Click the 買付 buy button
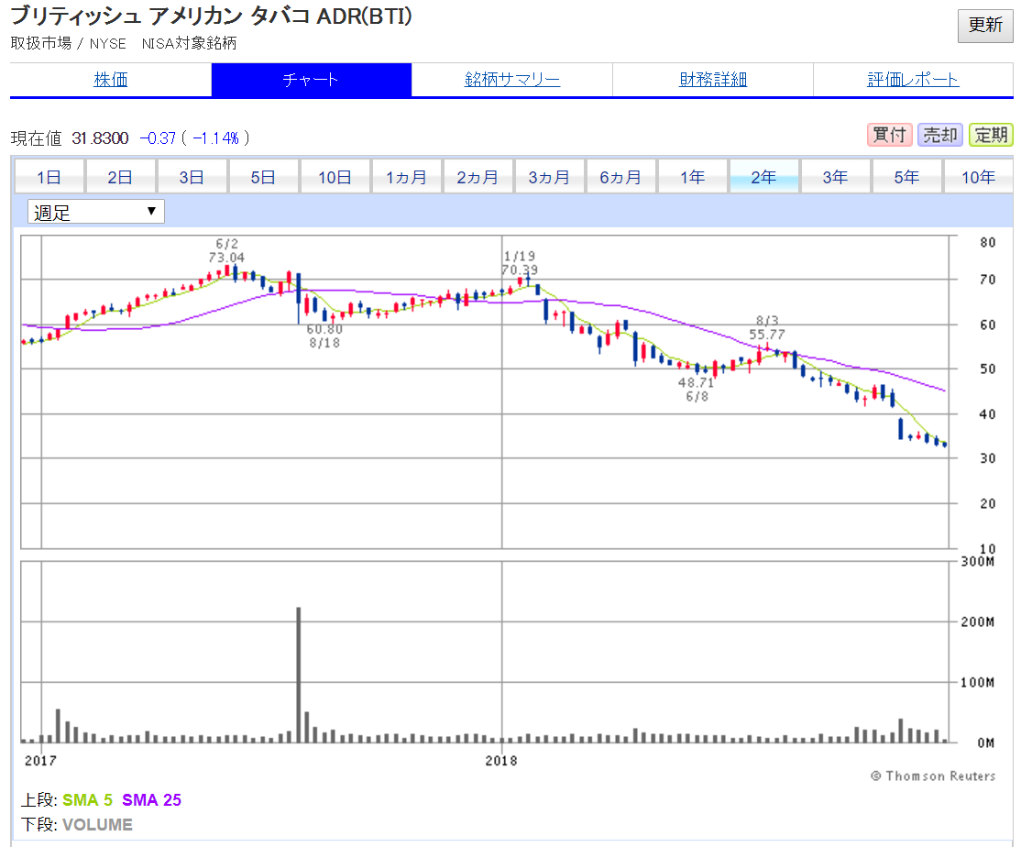This screenshot has height=847, width=1021. (x=889, y=135)
